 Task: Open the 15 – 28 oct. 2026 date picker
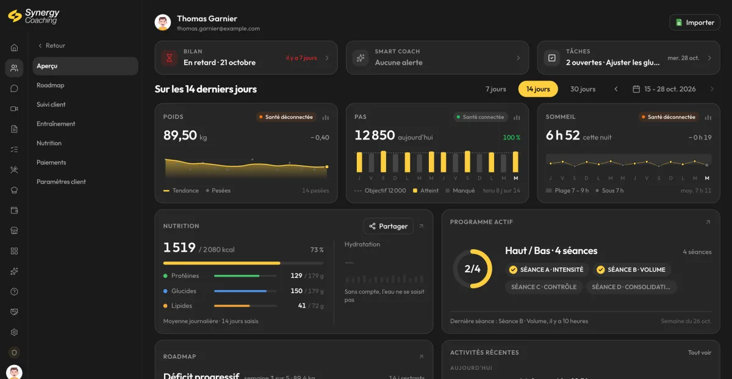[x=664, y=89]
